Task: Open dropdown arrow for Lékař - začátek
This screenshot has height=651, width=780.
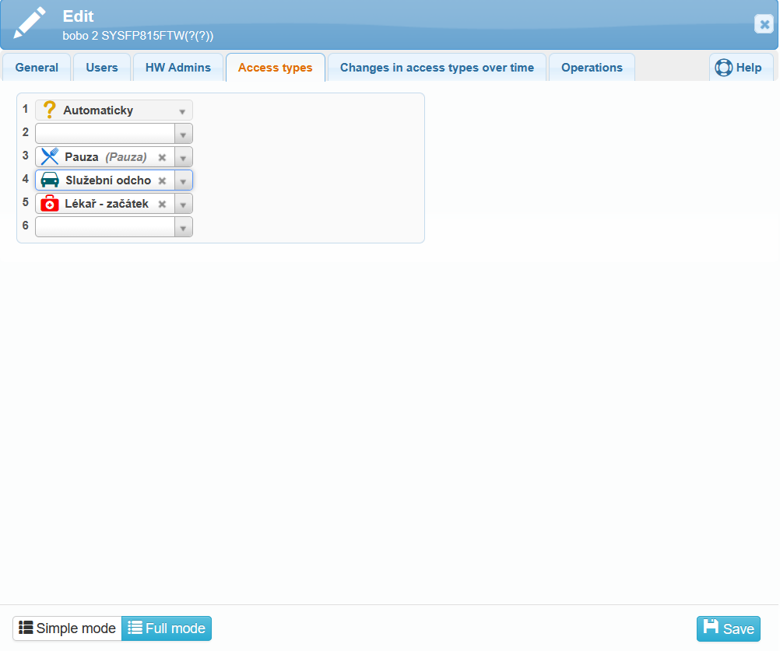Action: (183, 204)
